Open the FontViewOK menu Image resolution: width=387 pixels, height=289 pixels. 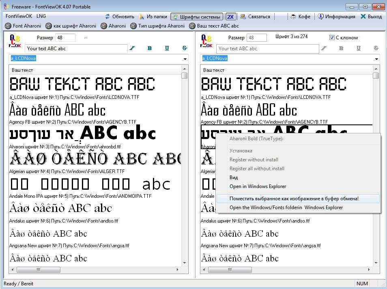19,16
